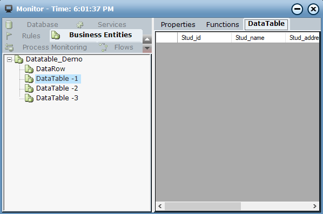Click the tab list up arrow
Viewport: 323px width, 214px height.
coord(147,39)
